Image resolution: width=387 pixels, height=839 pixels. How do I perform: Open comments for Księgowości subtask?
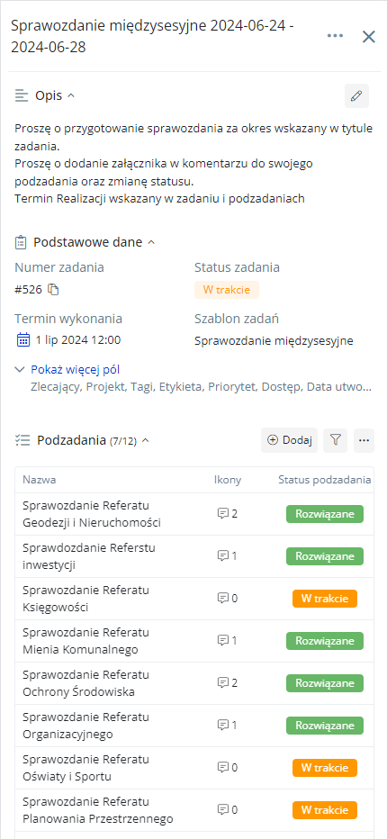(x=227, y=599)
